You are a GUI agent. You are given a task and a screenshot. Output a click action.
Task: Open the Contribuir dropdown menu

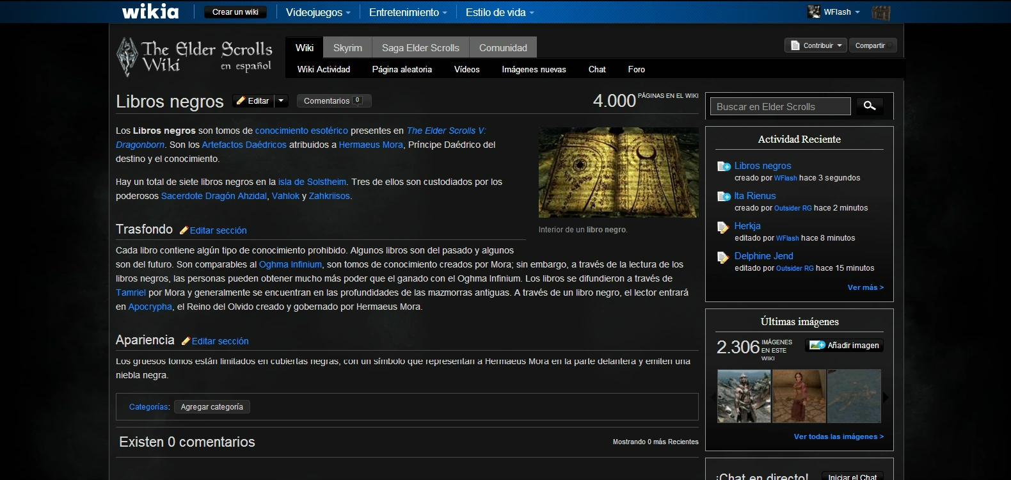pos(816,45)
